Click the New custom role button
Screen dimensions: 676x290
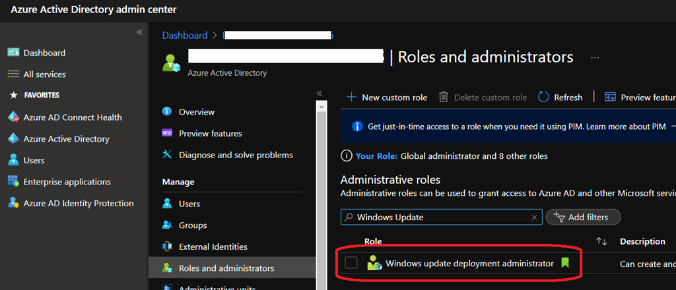[387, 98]
